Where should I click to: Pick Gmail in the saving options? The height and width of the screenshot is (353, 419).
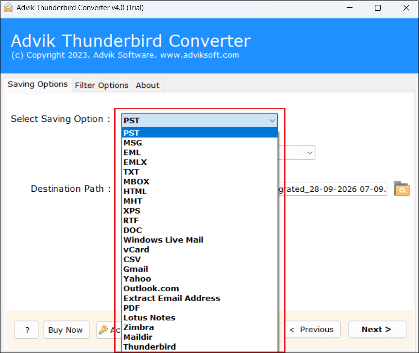[x=200, y=269]
